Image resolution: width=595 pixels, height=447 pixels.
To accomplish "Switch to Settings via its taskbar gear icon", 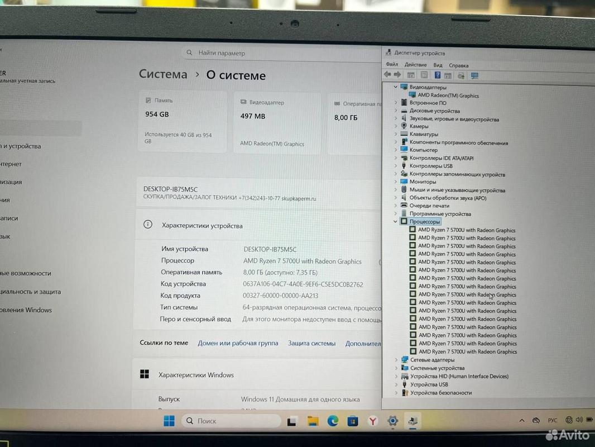I will click(x=393, y=421).
